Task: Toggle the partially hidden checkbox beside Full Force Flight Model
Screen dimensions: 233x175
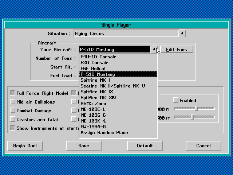Action: [x=74, y=93]
